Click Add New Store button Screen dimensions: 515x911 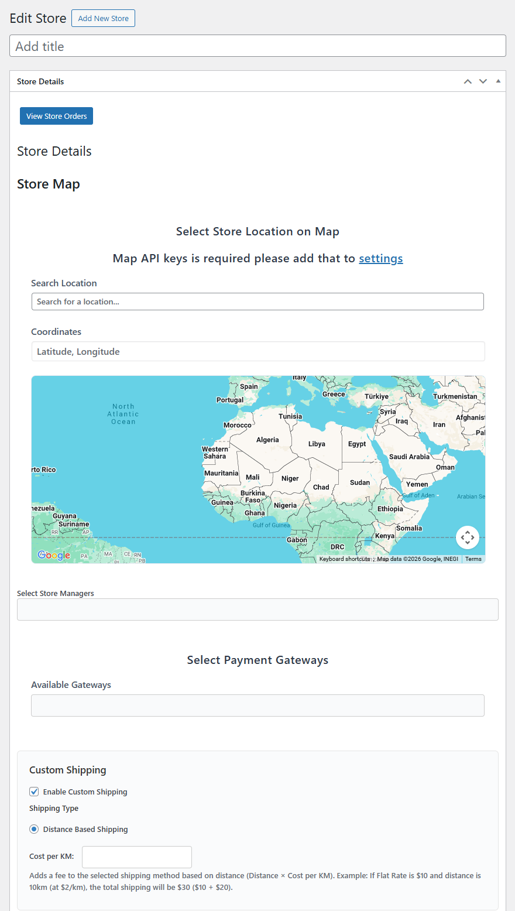(x=103, y=18)
